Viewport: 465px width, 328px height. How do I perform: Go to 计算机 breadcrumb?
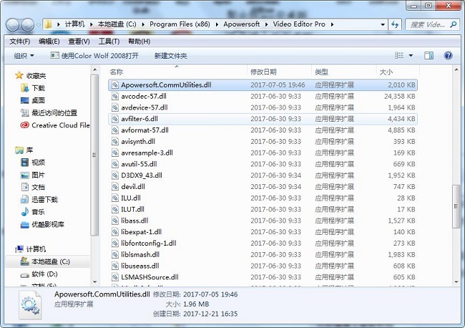click(74, 24)
